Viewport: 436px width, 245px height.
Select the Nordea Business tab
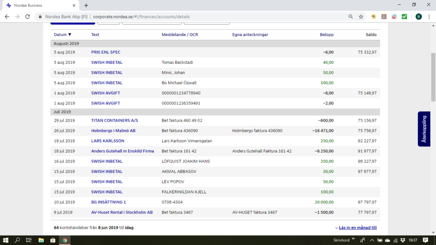click(x=41, y=5)
